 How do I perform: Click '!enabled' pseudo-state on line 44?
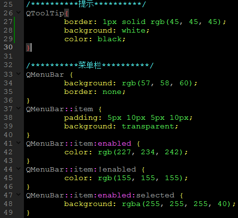(x=117, y=170)
